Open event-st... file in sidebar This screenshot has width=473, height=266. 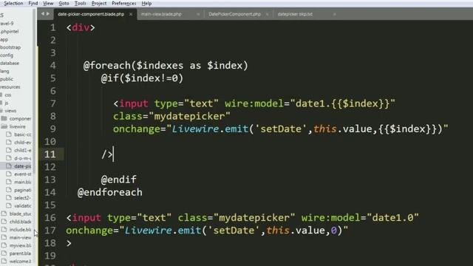pos(23,174)
